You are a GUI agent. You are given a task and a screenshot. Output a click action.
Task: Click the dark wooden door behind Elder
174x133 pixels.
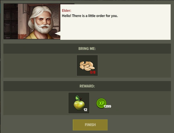click(11, 21)
